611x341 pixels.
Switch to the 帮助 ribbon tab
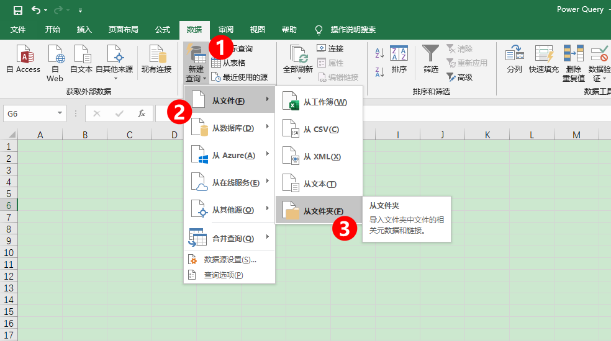click(289, 30)
